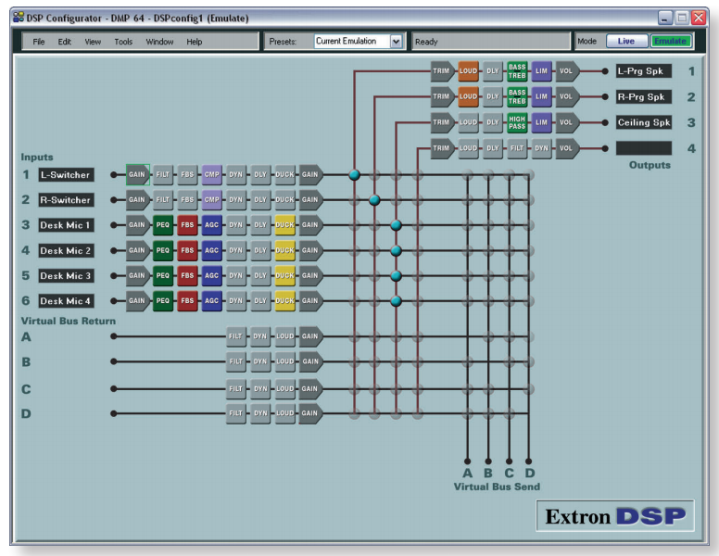Open the yellow DUCK block on Desk Mic 4
This screenshot has height=556, width=719.
pyautogui.click(x=284, y=300)
